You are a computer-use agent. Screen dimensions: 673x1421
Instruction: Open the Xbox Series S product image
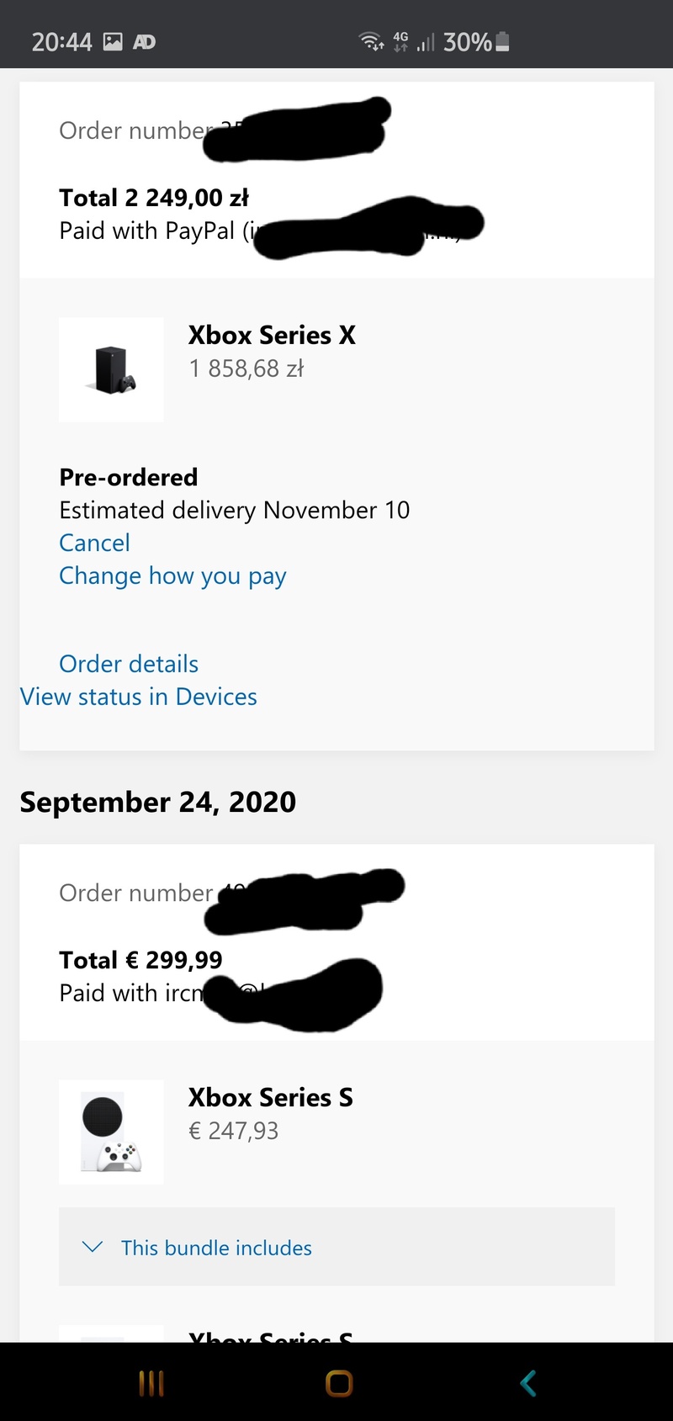click(111, 1132)
